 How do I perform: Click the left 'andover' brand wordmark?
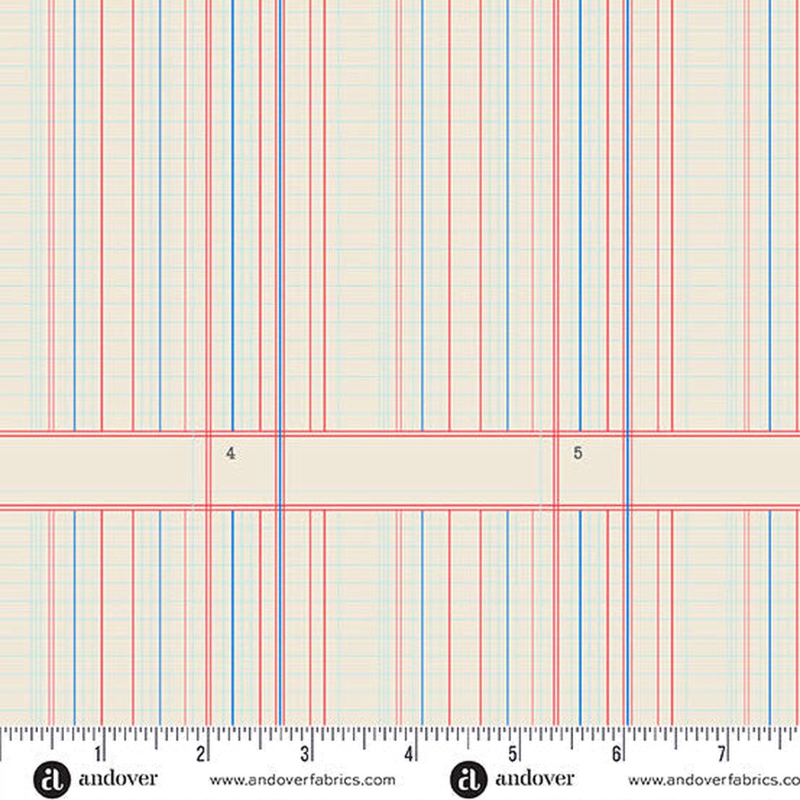click(x=118, y=779)
